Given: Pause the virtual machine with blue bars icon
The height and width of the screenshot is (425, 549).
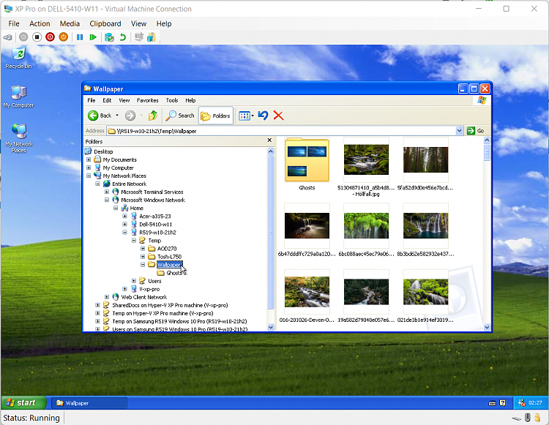Looking at the screenshot, I should coord(80,37).
